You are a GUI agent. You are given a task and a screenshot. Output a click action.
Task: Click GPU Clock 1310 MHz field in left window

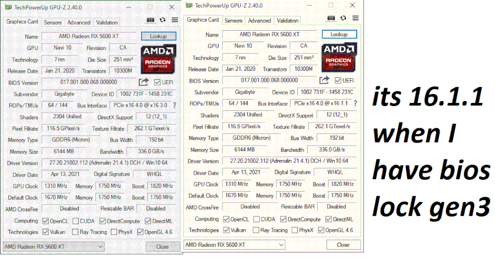56,186
